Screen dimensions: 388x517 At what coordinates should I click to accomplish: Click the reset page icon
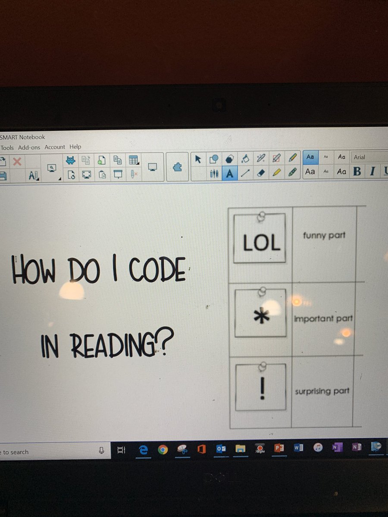pos(72,174)
